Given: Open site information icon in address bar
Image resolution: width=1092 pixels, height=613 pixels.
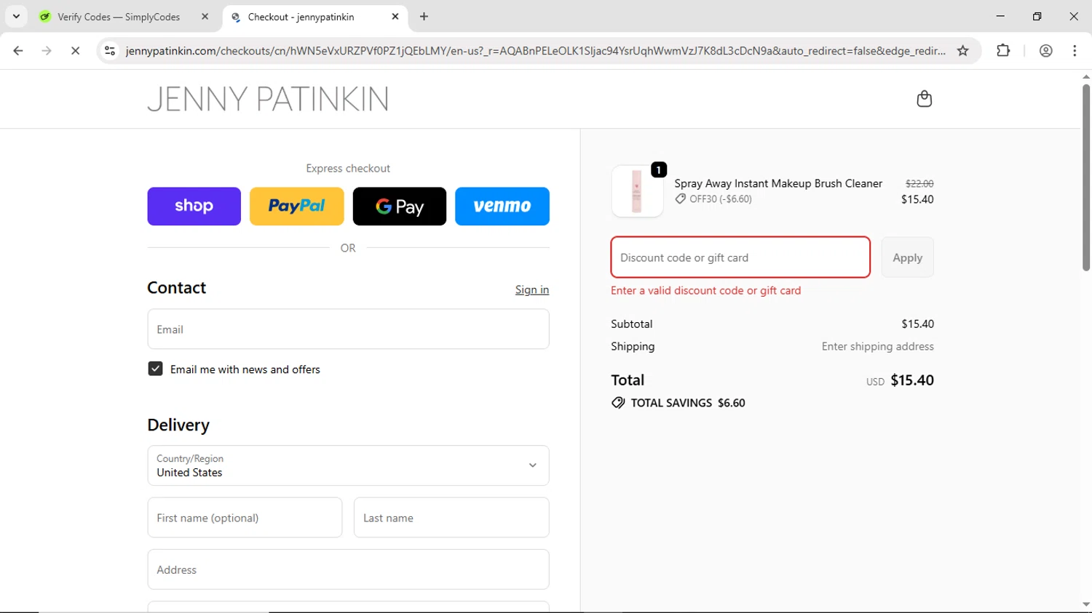Looking at the screenshot, I should [110, 51].
